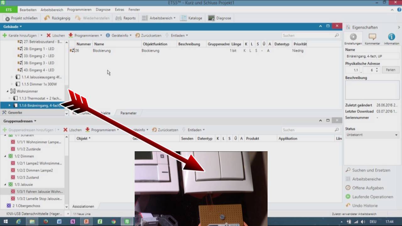Open the Einstellungen gear tab in Eigenschaften
This screenshot has height=226, width=402.
tap(353, 39)
